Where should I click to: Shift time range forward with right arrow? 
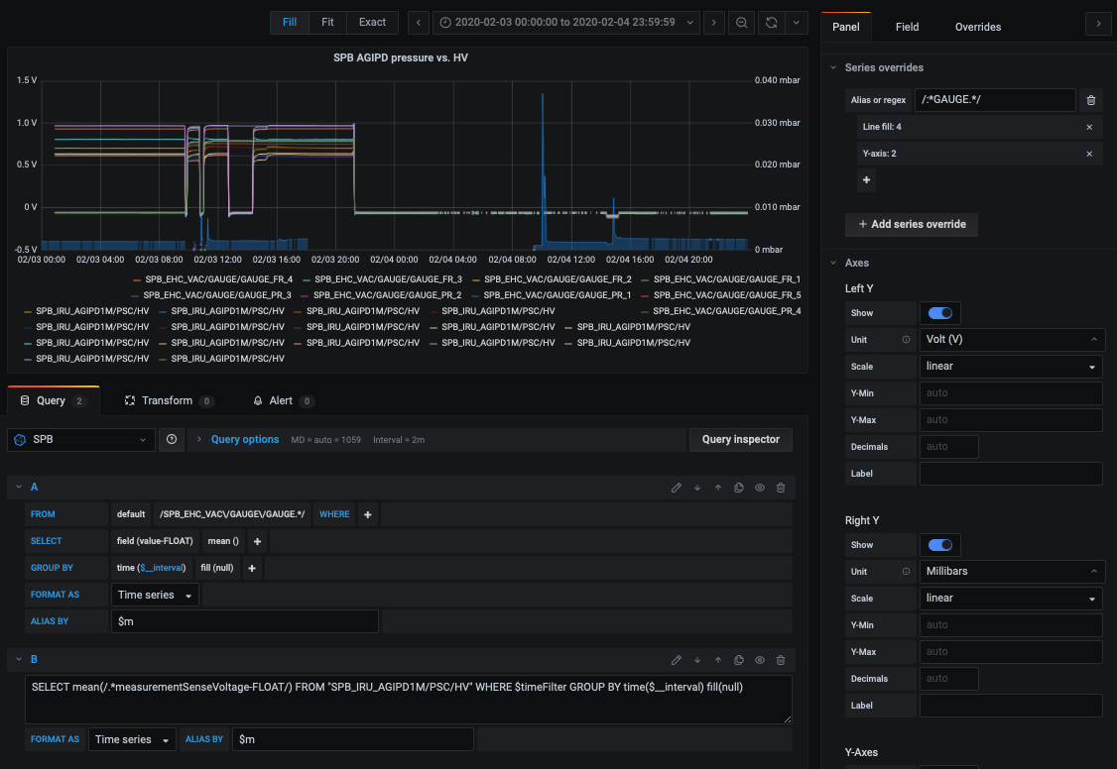click(714, 22)
